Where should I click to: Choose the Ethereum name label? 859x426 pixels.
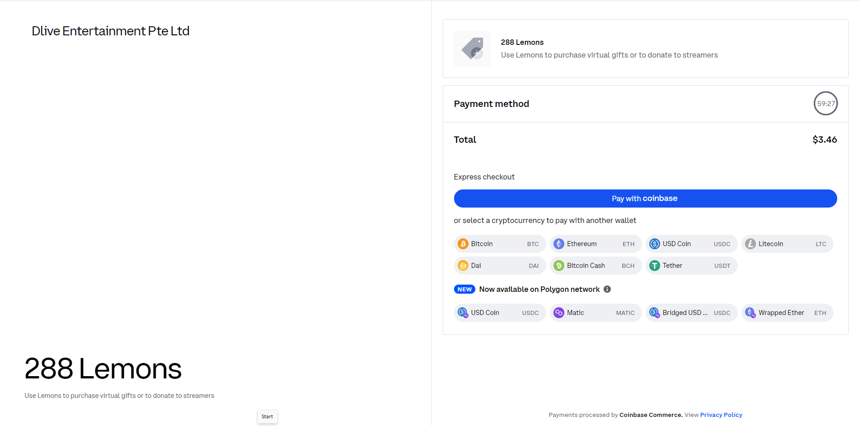pyautogui.click(x=582, y=244)
